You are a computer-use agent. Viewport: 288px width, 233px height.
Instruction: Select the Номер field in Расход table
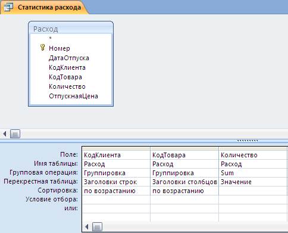[60, 48]
